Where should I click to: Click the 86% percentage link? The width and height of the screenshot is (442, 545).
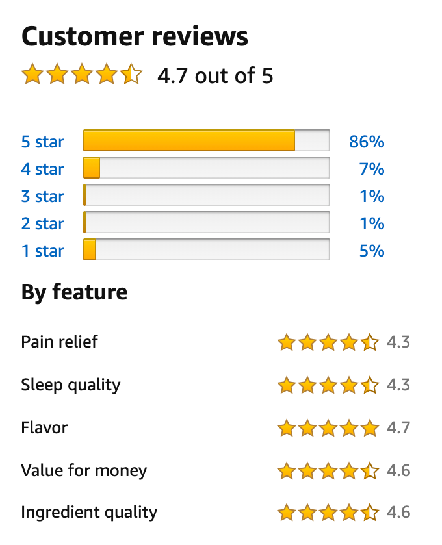point(367,142)
